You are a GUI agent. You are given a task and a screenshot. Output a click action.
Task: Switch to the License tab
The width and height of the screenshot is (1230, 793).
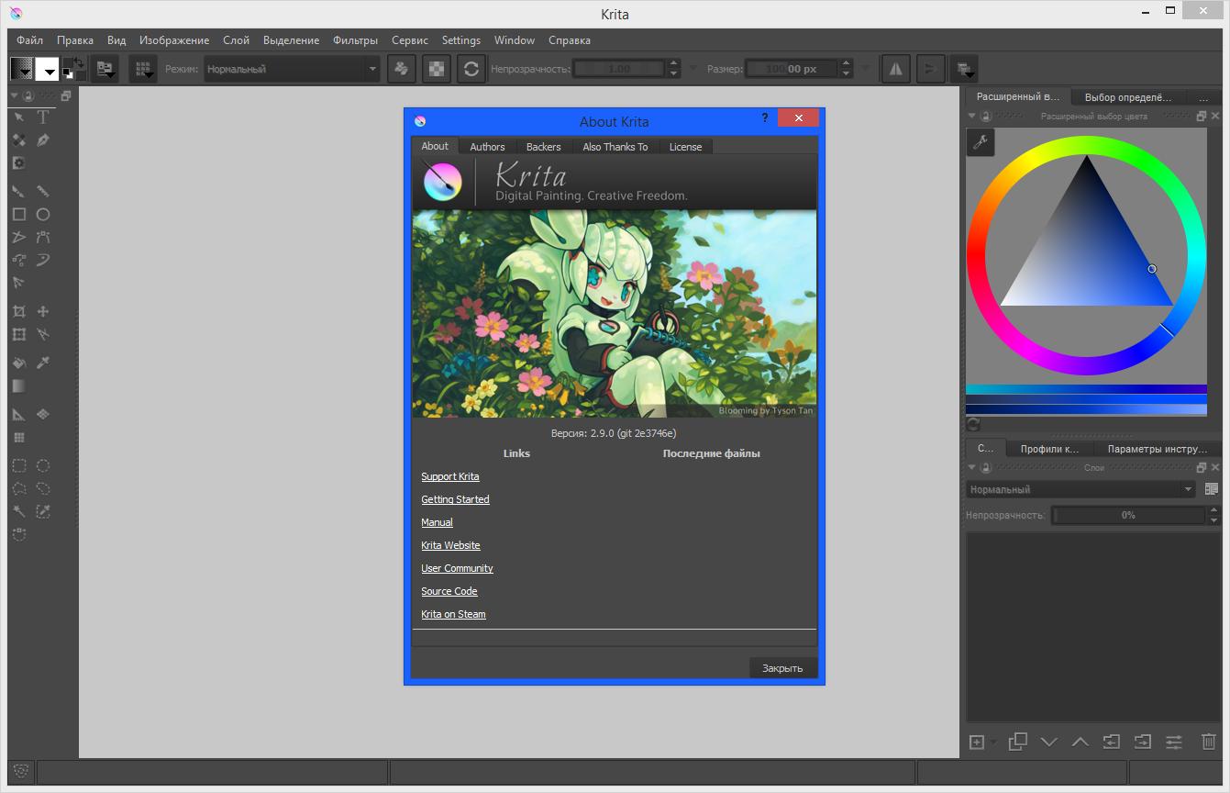(x=685, y=147)
